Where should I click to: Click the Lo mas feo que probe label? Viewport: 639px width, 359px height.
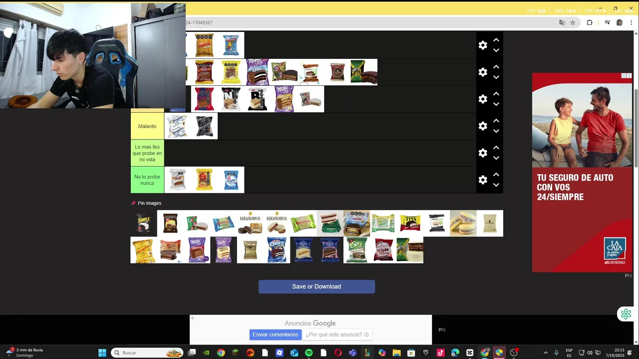coord(147,153)
